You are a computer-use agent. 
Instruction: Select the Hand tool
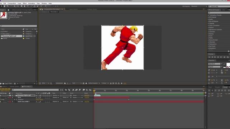(5, 6)
